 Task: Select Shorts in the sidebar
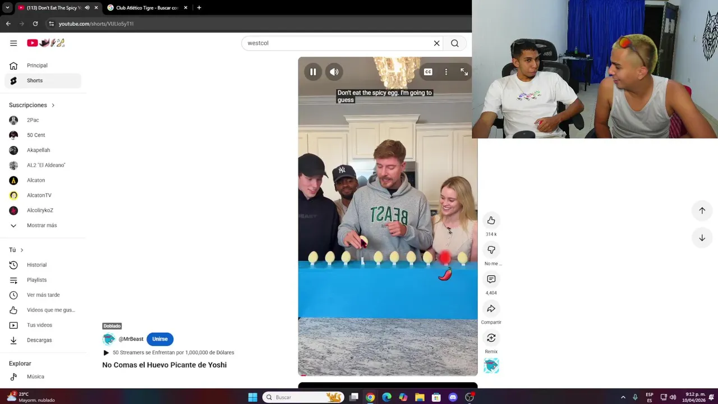(43, 81)
